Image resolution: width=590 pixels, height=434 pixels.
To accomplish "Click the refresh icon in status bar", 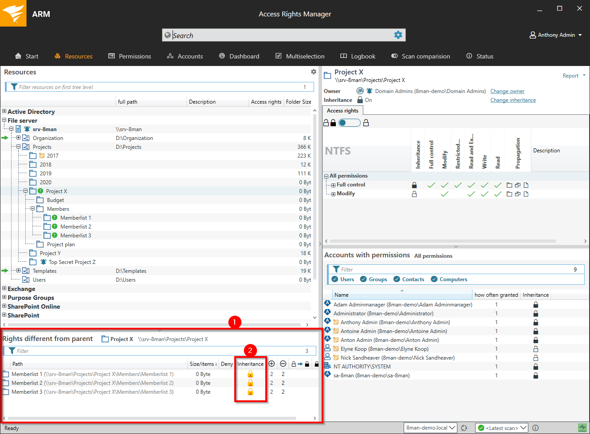I will click(464, 428).
